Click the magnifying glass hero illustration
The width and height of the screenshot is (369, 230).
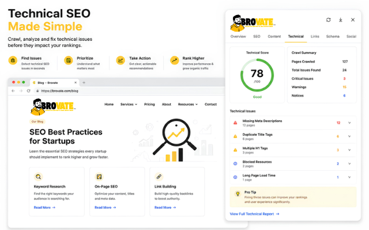[x=175, y=140]
